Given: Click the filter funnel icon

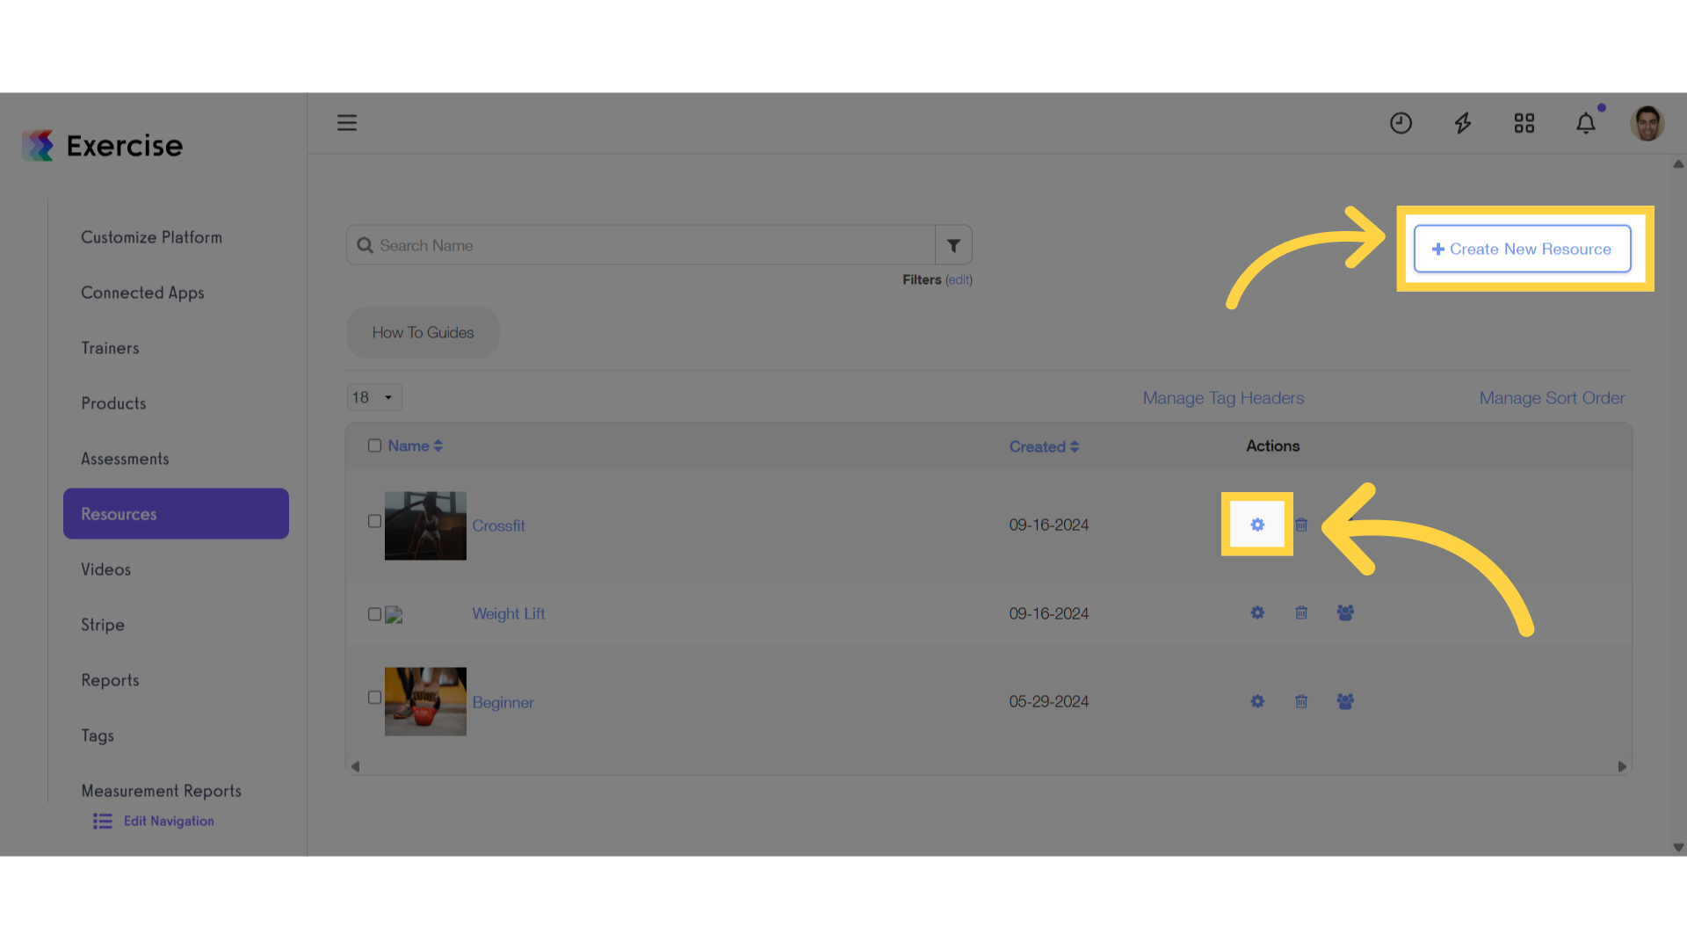Looking at the screenshot, I should pyautogui.click(x=953, y=245).
